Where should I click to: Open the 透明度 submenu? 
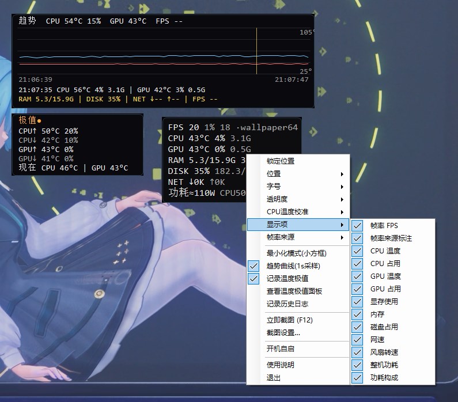point(298,199)
